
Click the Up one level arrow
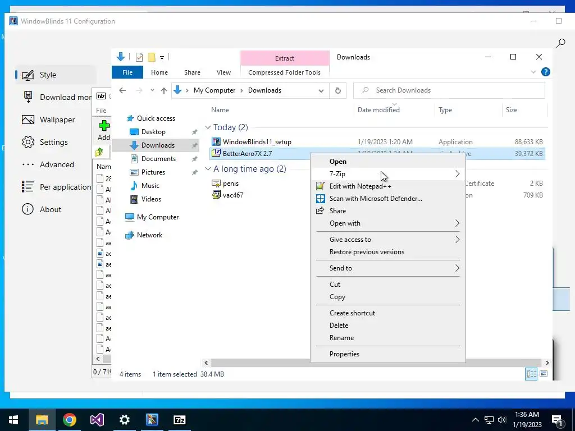[x=164, y=90]
